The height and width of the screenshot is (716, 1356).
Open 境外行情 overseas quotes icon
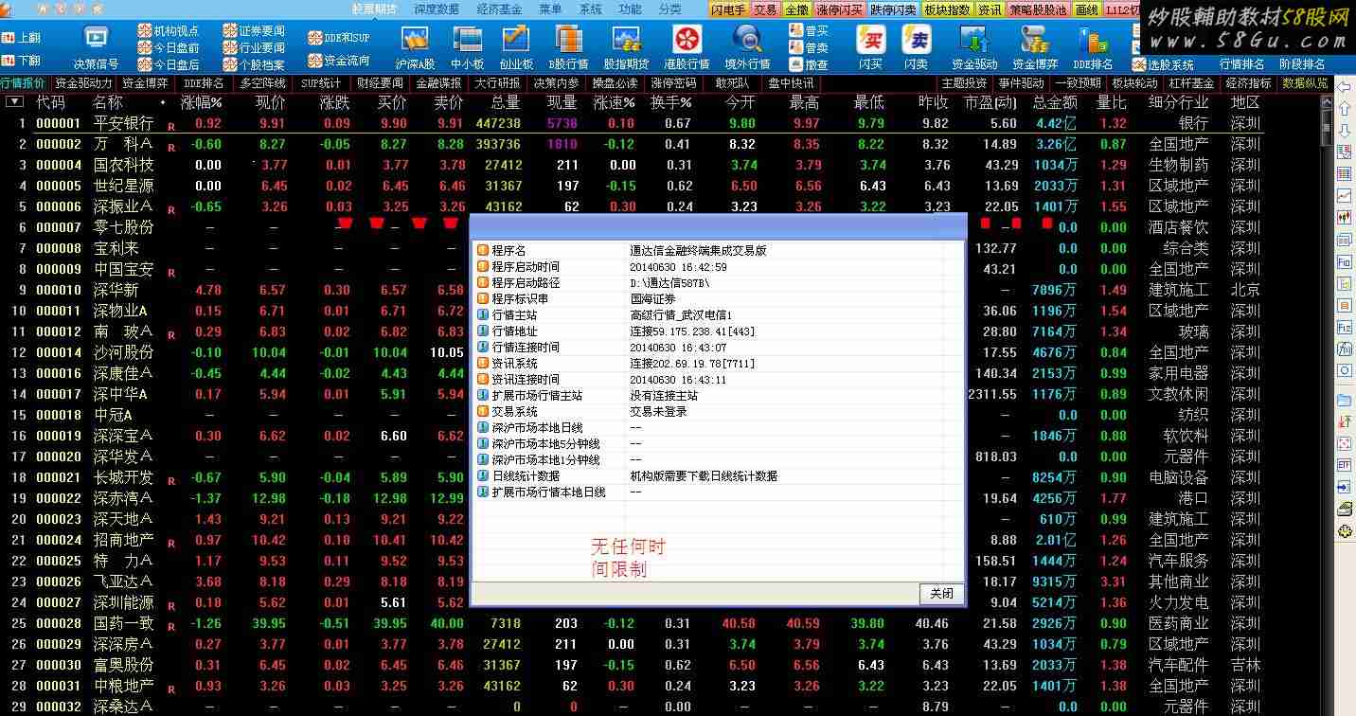(x=747, y=39)
